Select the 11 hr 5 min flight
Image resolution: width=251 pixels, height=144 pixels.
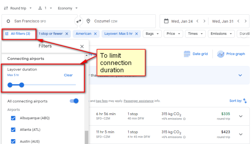click(x=169, y=135)
